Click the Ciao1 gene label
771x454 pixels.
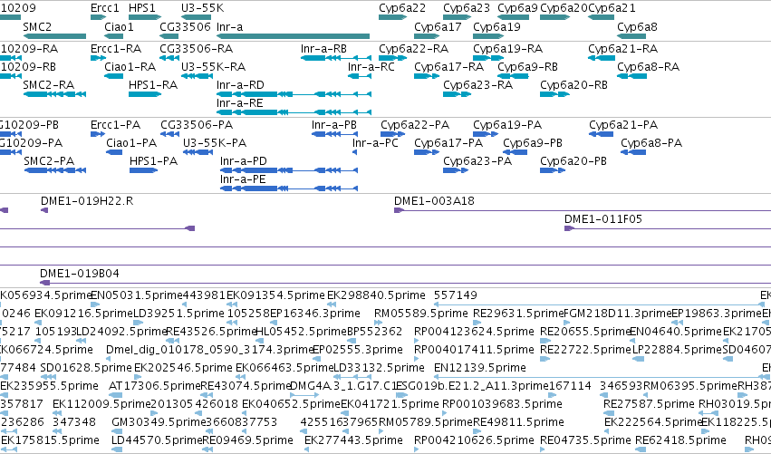(119, 26)
